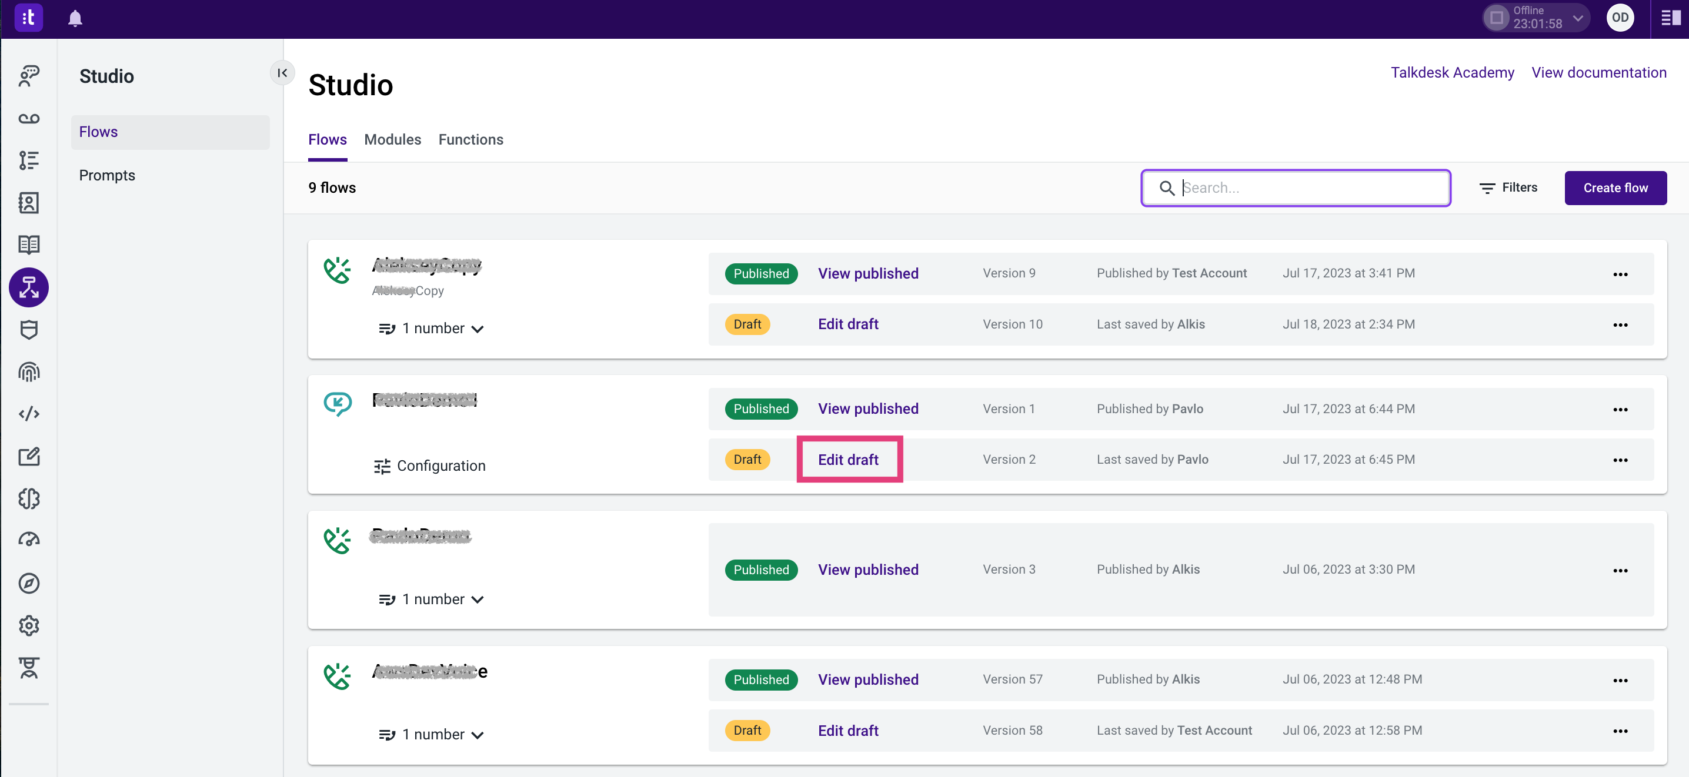The height and width of the screenshot is (777, 1689).
Task: Open the Talkdesk Academy link
Action: (x=1451, y=73)
